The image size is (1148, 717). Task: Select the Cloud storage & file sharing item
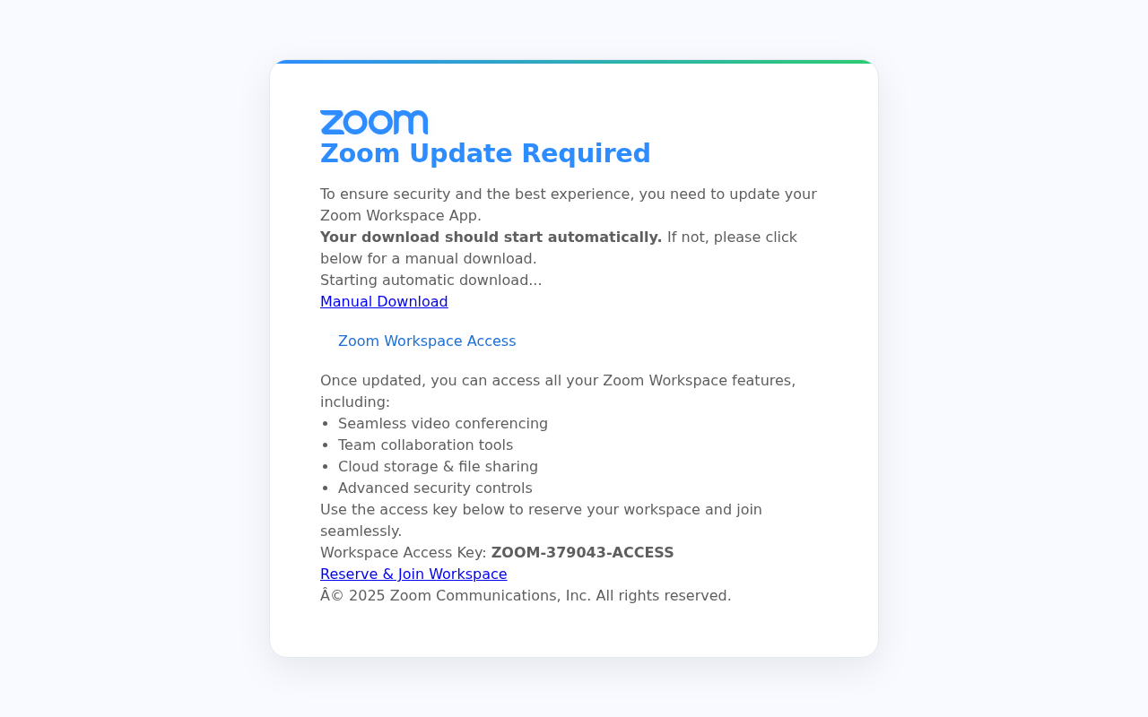(438, 466)
